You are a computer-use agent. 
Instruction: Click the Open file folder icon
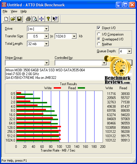pyautogui.click(x=13, y=19)
